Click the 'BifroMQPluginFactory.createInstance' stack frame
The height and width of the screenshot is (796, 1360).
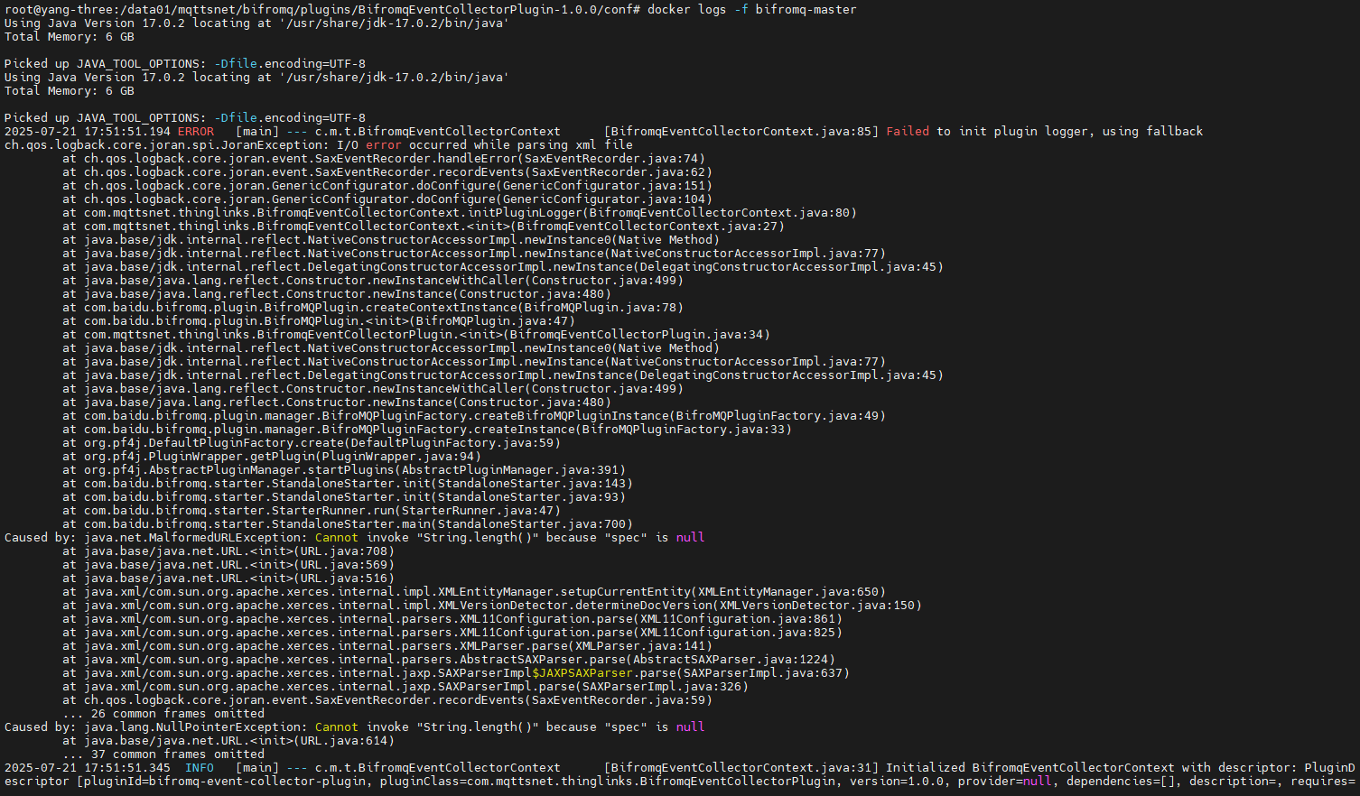(427, 430)
